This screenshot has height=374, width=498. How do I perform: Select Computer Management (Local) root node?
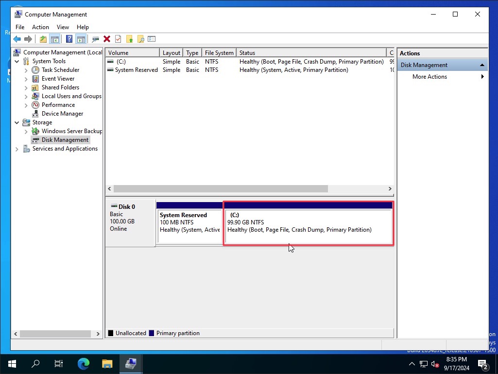pyautogui.click(x=63, y=52)
